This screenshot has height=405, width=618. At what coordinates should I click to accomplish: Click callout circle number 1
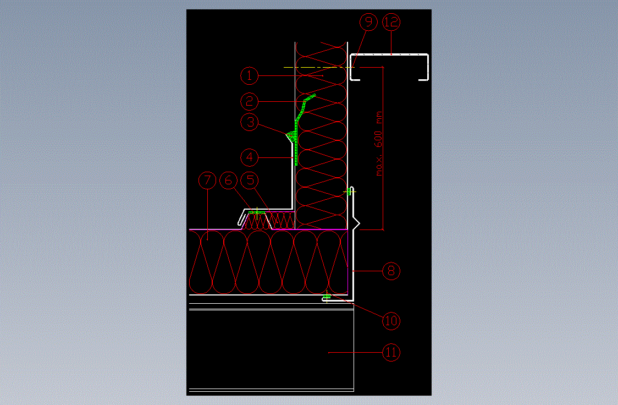pyautogui.click(x=250, y=74)
